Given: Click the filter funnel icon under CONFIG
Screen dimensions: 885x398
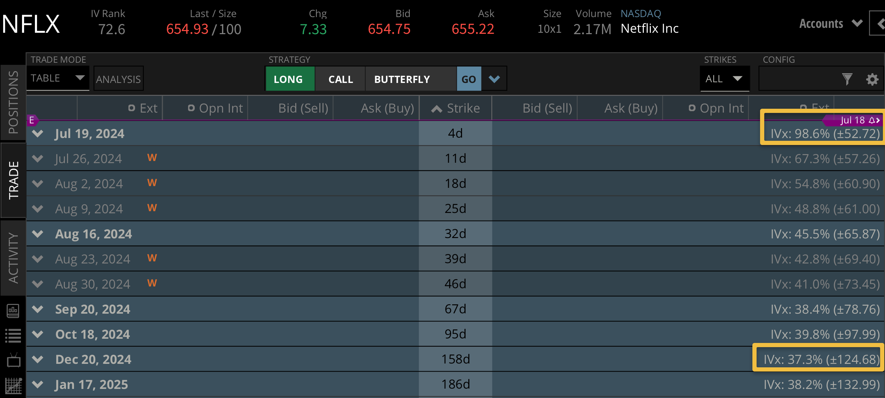Looking at the screenshot, I should click(847, 79).
